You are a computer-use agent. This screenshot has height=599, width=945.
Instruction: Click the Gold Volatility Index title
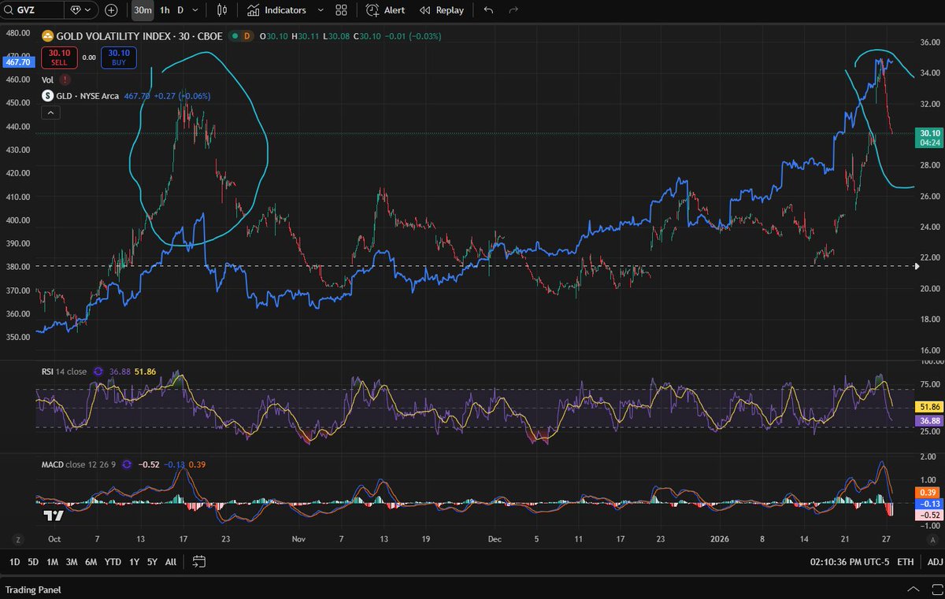pyautogui.click(x=140, y=36)
